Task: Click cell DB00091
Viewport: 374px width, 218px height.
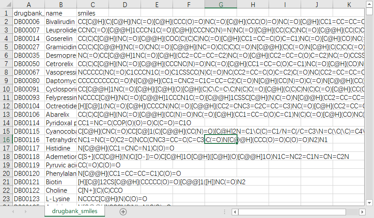Action: [28, 89]
